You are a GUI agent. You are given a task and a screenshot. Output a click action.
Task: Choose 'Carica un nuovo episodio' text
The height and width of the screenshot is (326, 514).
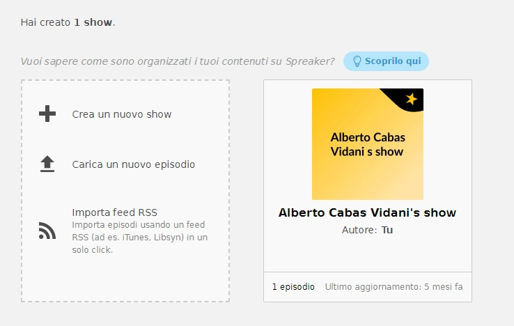coord(134,165)
